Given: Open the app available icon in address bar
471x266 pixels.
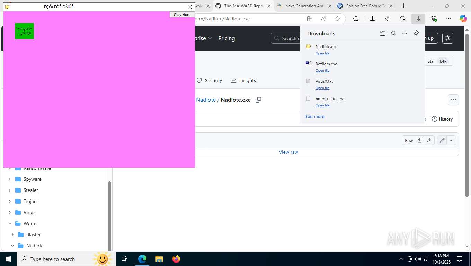Looking at the screenshot, I should pos(310,19).
